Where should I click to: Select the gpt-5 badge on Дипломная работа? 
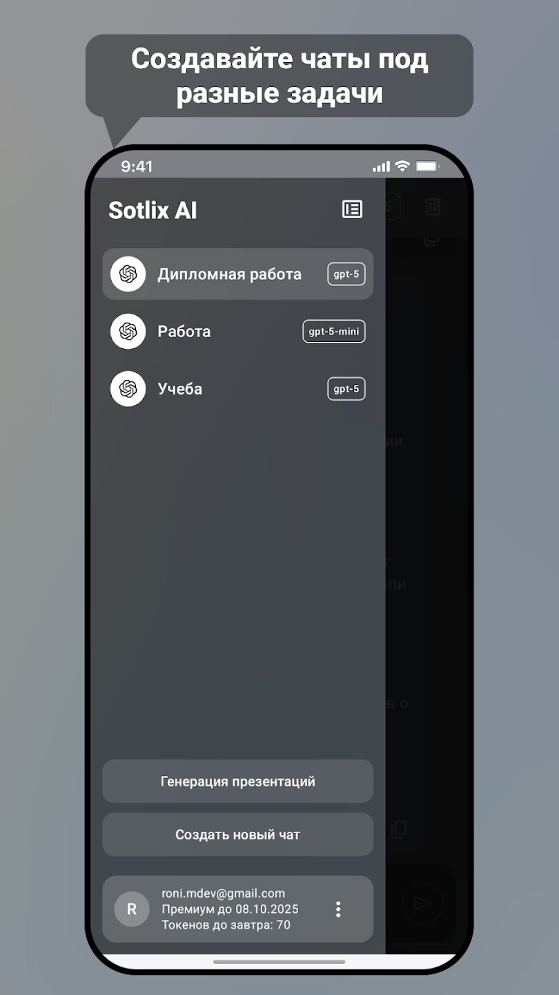click(x=346, y=274)
